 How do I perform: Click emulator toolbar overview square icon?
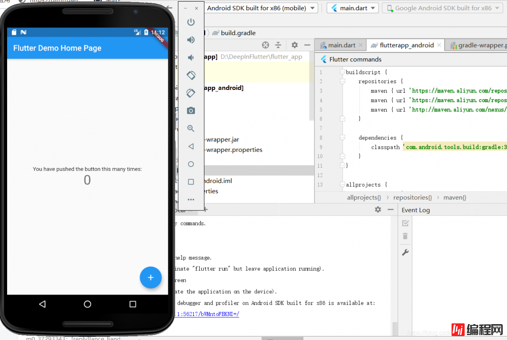(191, 182)
